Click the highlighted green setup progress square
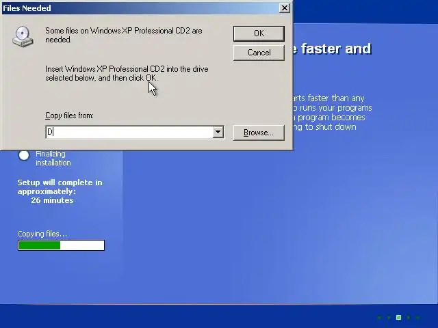Viewport: 438px width, 328px height. pos(398,317)
